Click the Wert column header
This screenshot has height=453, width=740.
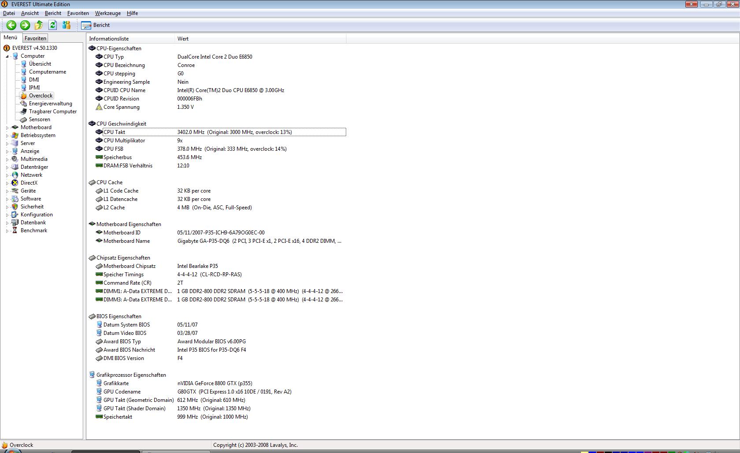click(x=260, y=39)
